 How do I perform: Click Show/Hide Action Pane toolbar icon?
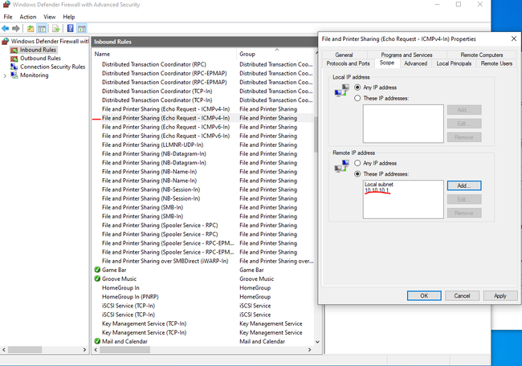coord(82,29)
